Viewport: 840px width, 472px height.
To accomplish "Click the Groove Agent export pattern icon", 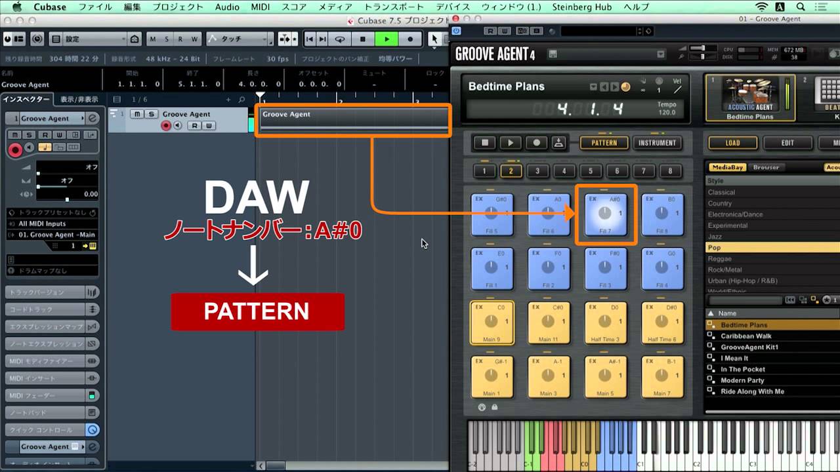I will 559,142.
